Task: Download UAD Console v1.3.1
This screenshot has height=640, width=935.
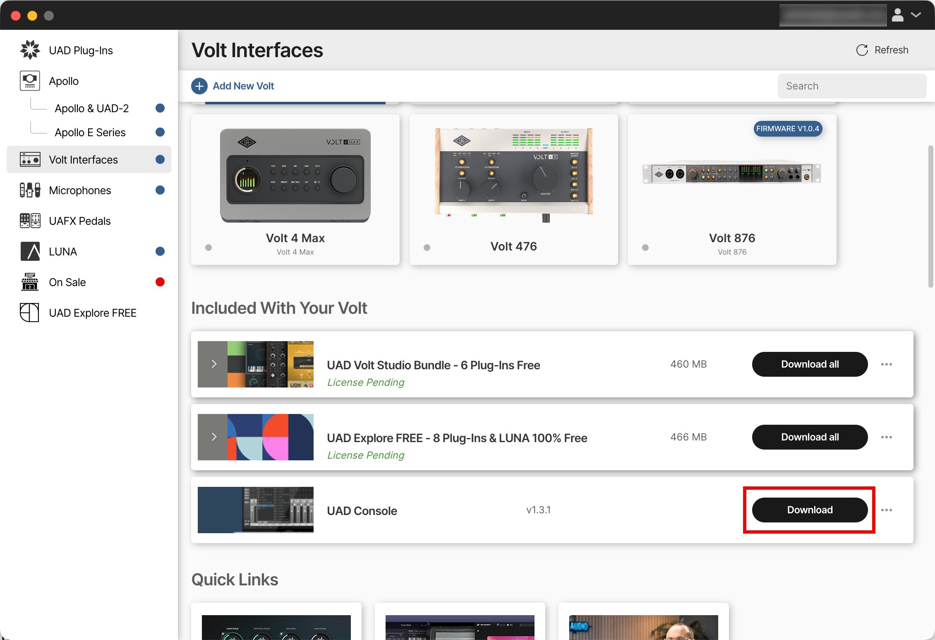Action: click(810, 510)
